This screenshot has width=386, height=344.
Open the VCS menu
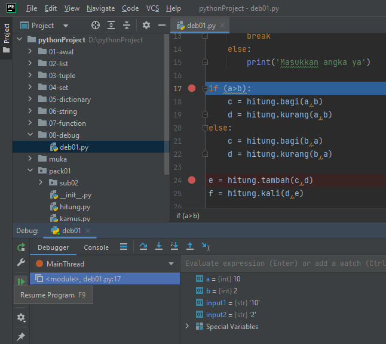(152, 8)
